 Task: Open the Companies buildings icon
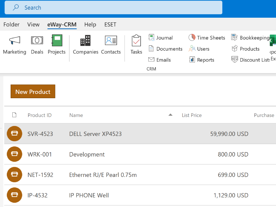pos(86,40)
